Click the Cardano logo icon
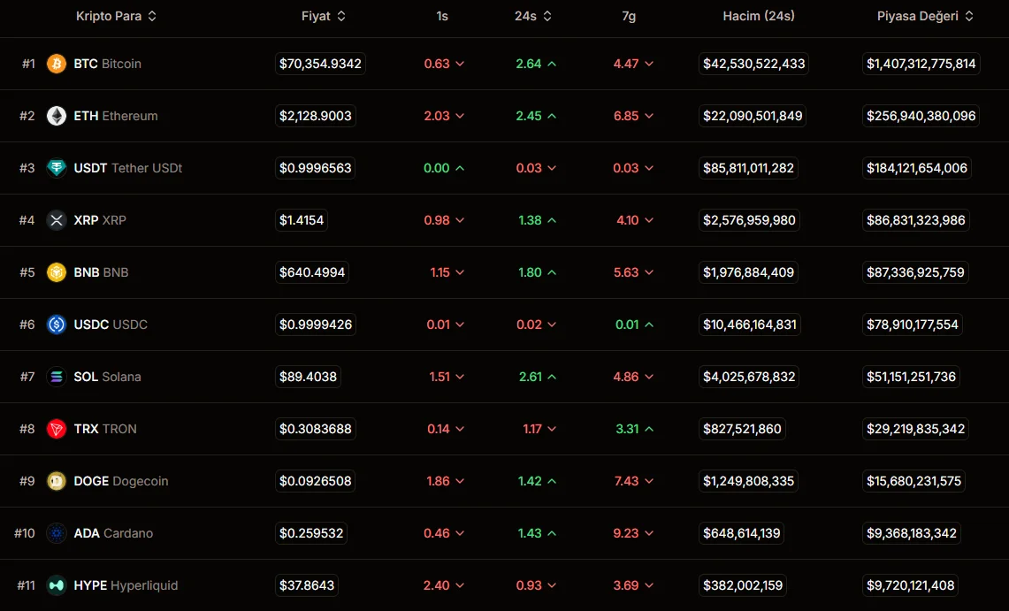 [57, 533]
